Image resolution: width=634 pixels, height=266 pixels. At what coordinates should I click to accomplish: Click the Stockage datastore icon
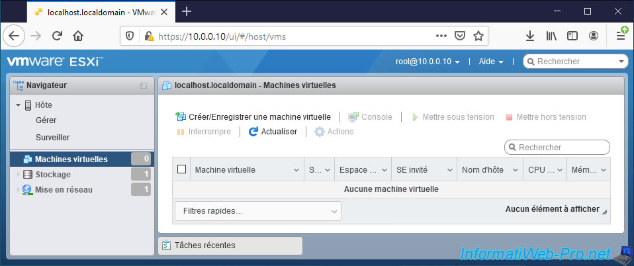[x=28, y=175]
